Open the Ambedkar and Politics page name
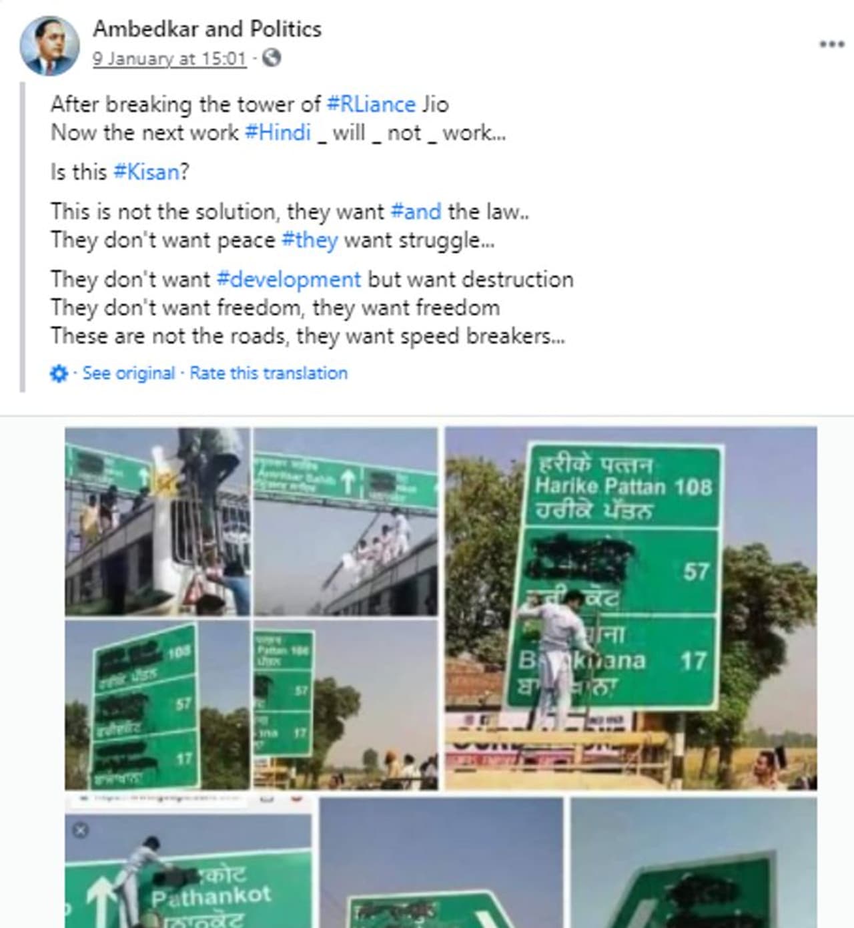 coord(207,29)
